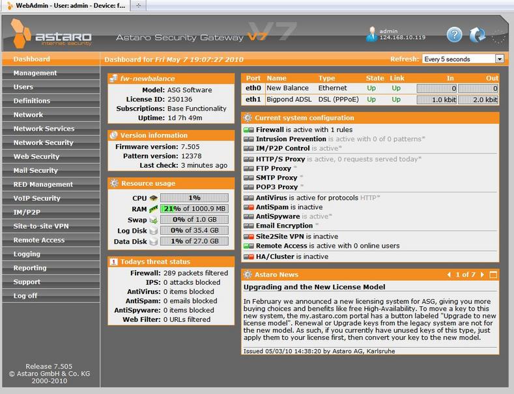Expand Network Security menu section

click(x=44, y=142)
